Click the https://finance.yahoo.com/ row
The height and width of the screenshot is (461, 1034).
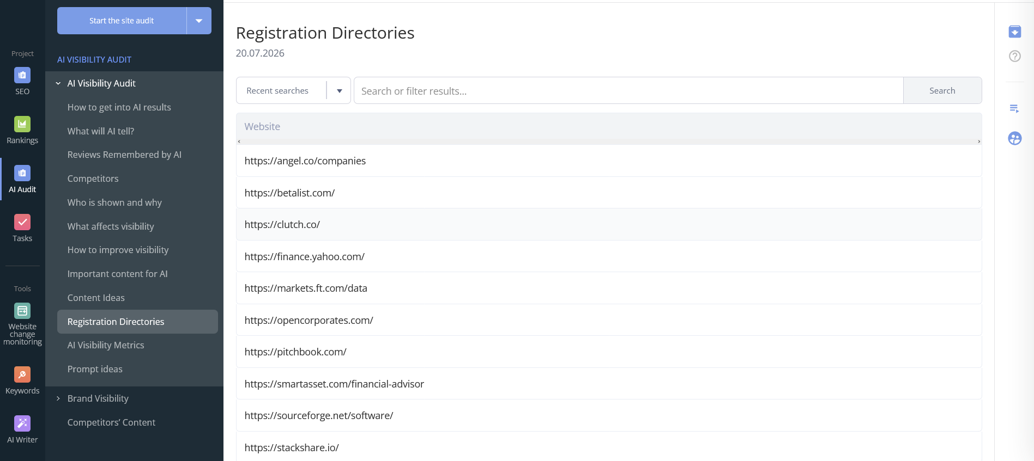pyautogui.click(x=609, y=256)
